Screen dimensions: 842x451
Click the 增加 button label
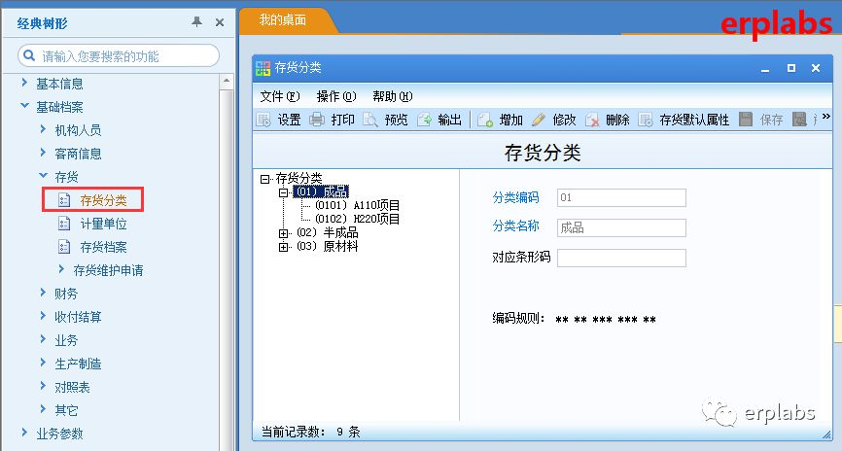pyautogui.click(x=511, y=120)
